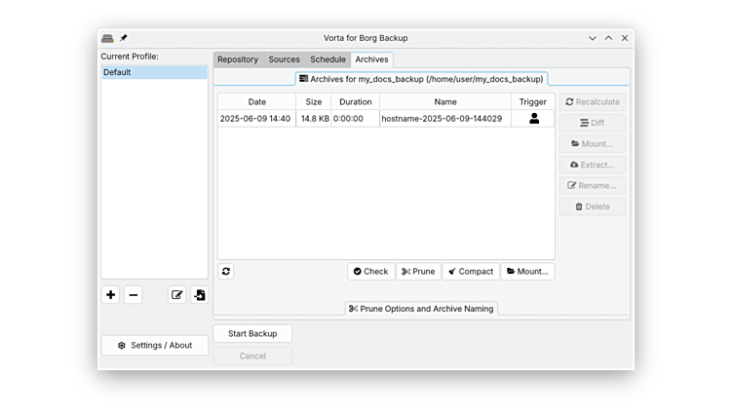Click the app menu icon in title bar
This screenshot has height=412, width=733.
coord(107,38)
